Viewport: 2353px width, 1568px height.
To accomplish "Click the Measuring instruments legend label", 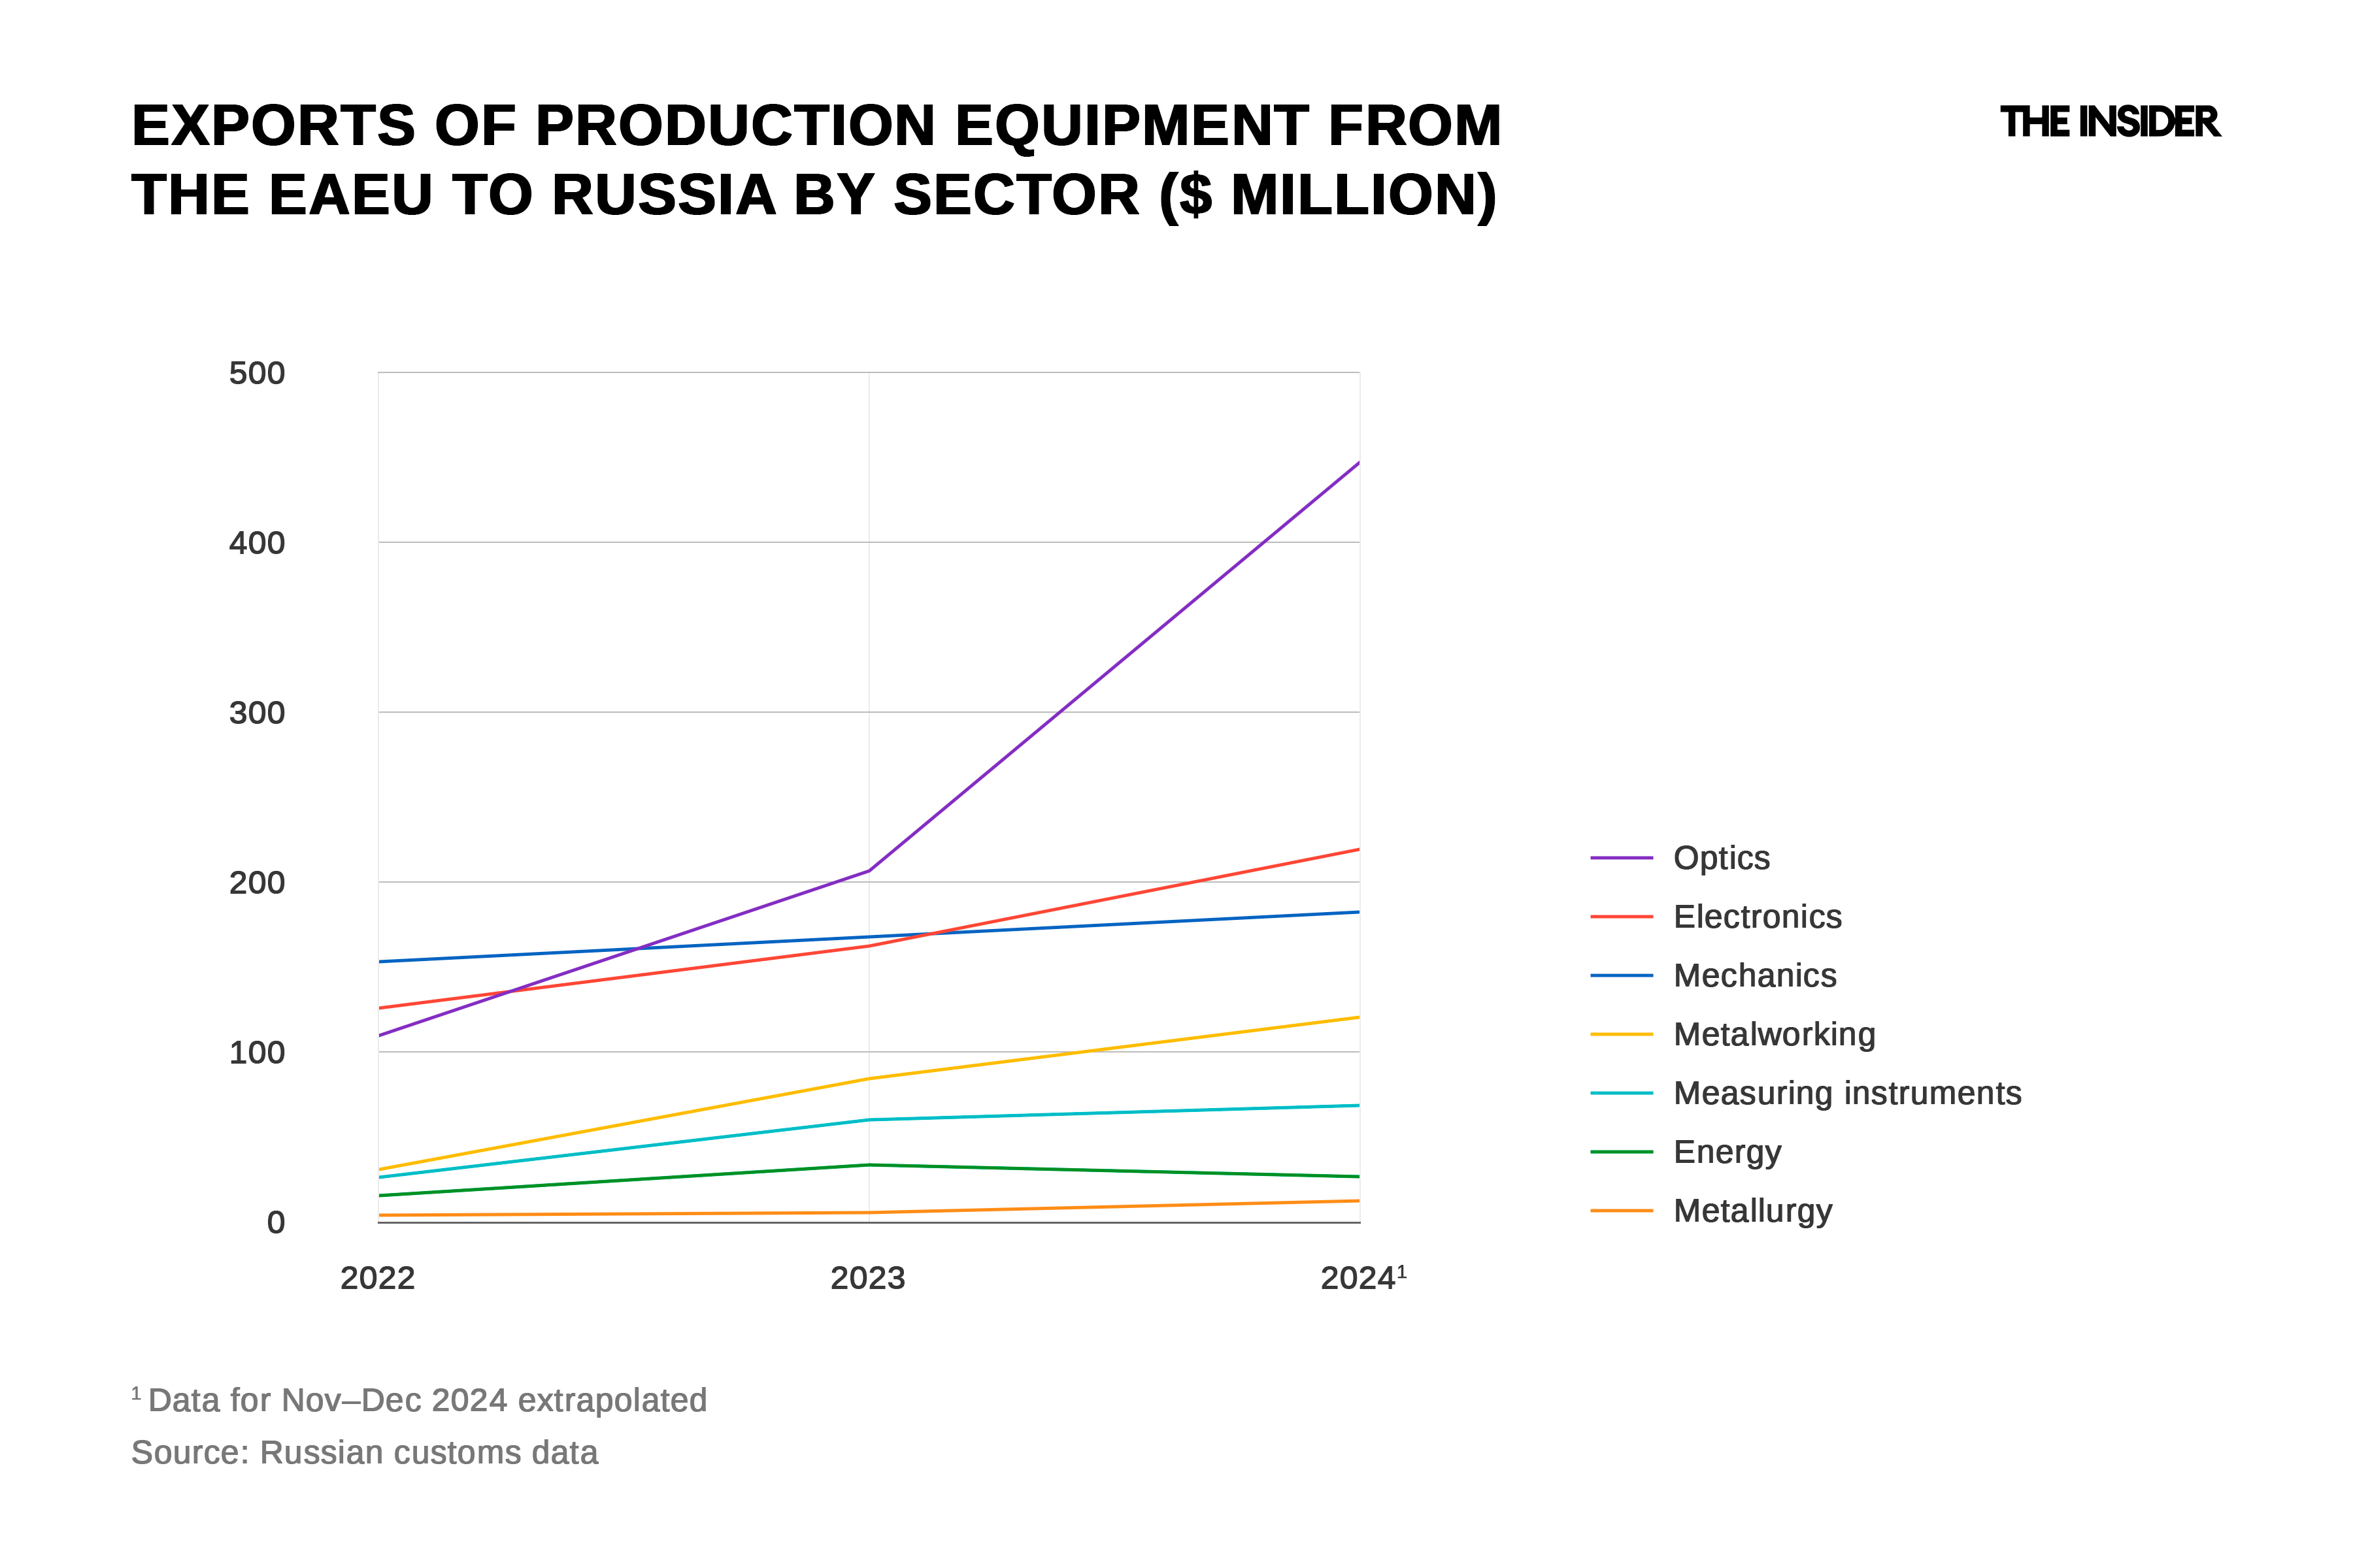I will point(1847,1093).
